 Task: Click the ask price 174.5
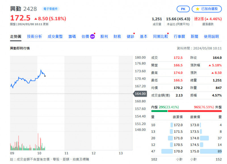[x=195, y=145]
